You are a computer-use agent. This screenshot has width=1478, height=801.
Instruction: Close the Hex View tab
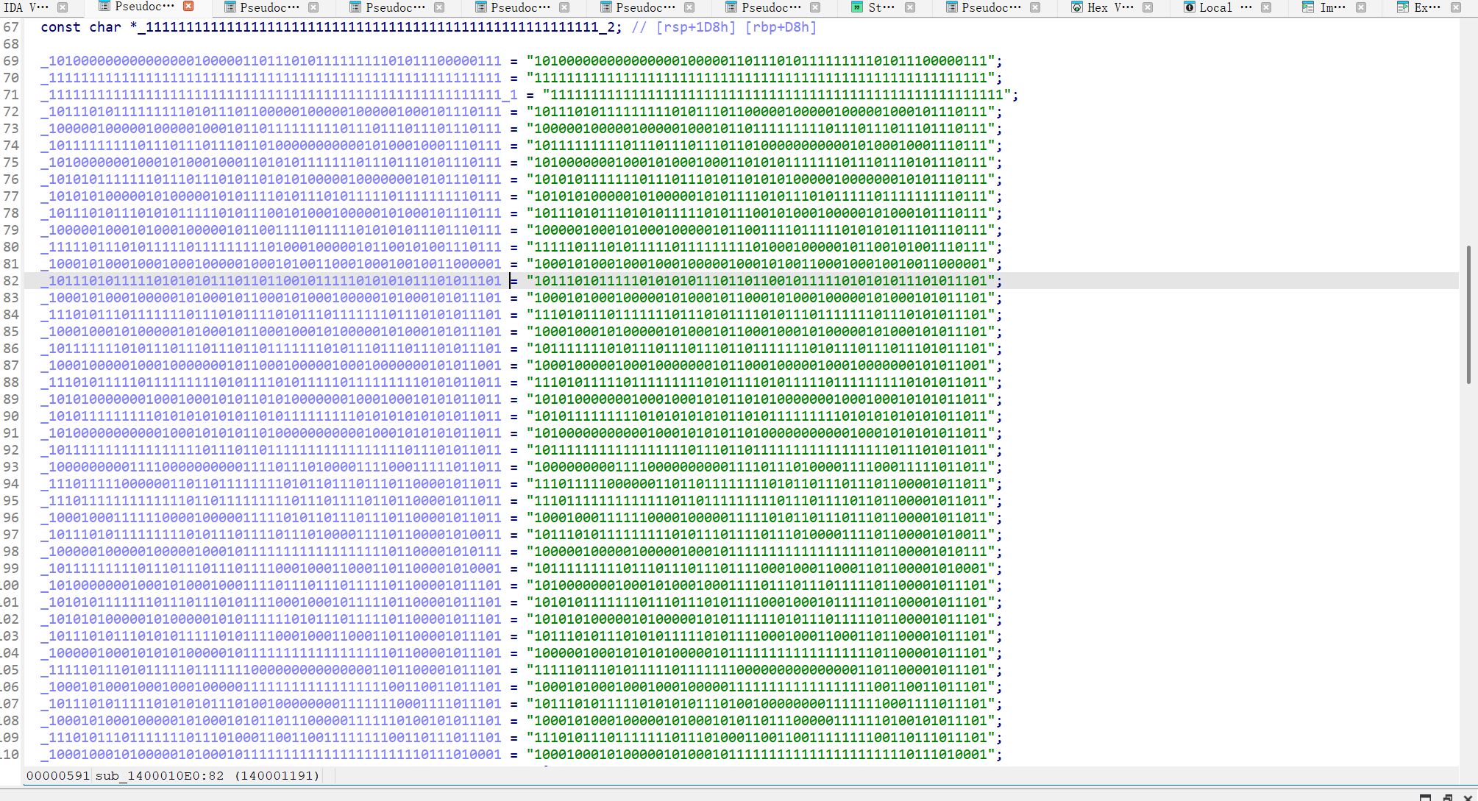click(1148, 7)
